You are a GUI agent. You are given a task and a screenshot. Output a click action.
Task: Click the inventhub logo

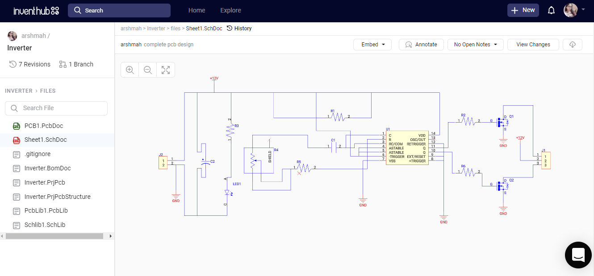(36, 11)
